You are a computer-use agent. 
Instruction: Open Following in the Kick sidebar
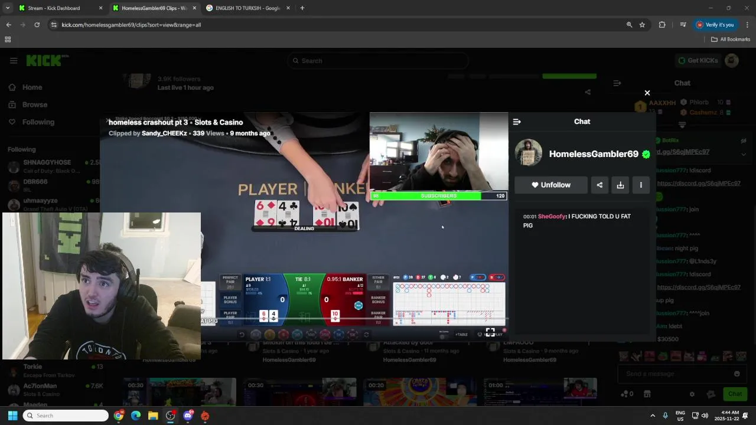pos(38,122)
